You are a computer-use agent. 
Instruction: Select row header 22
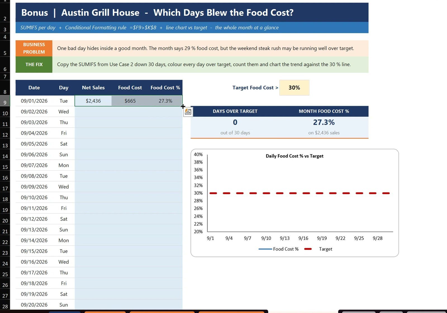pyautogui.click(x=5, y=241)
